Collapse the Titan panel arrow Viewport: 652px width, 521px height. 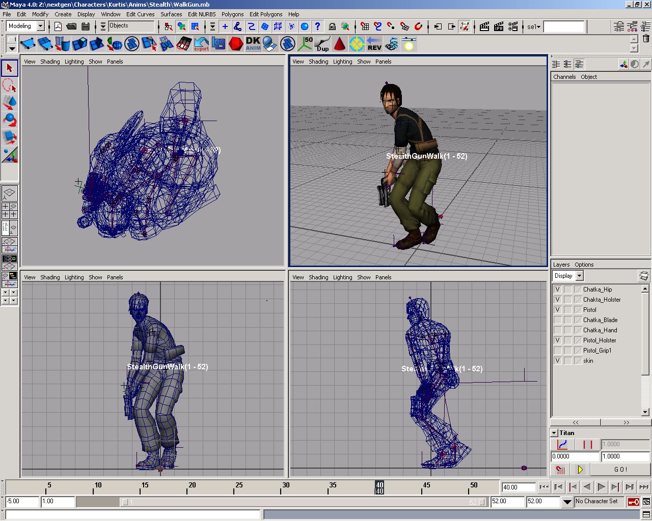(554, 433)
